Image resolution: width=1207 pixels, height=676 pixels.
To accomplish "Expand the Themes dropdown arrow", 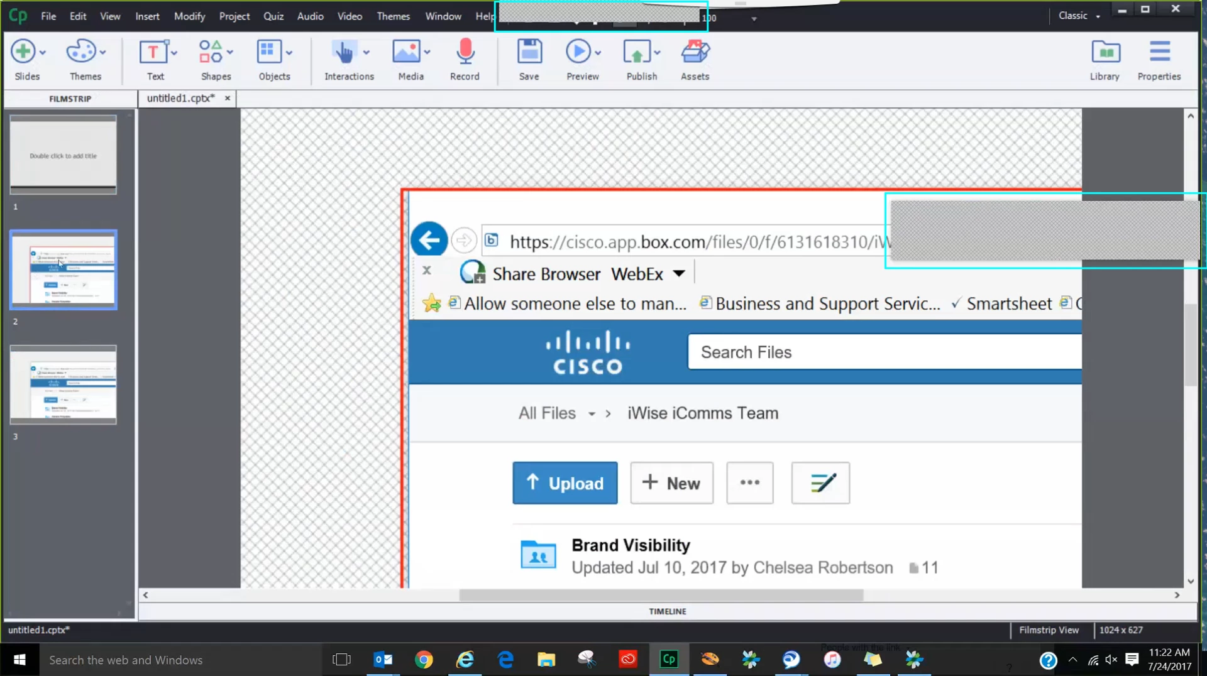I will coord(102,53).
